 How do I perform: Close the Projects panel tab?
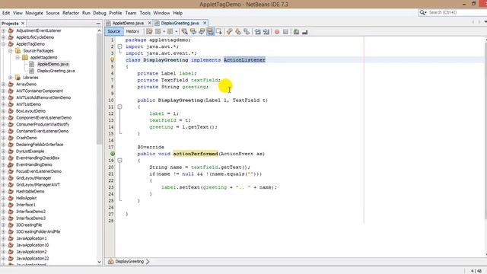click(x=23, y=24)
